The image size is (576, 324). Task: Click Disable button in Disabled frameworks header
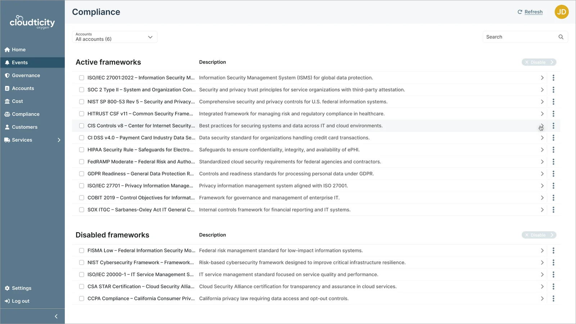pos(539,235)
